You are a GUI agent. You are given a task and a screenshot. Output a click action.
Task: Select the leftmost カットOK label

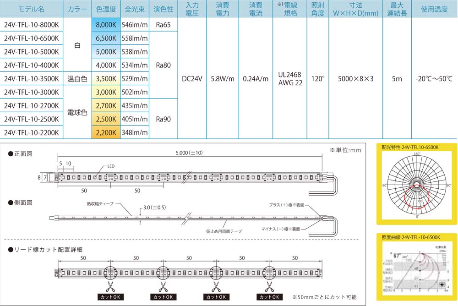click(110, 297)
